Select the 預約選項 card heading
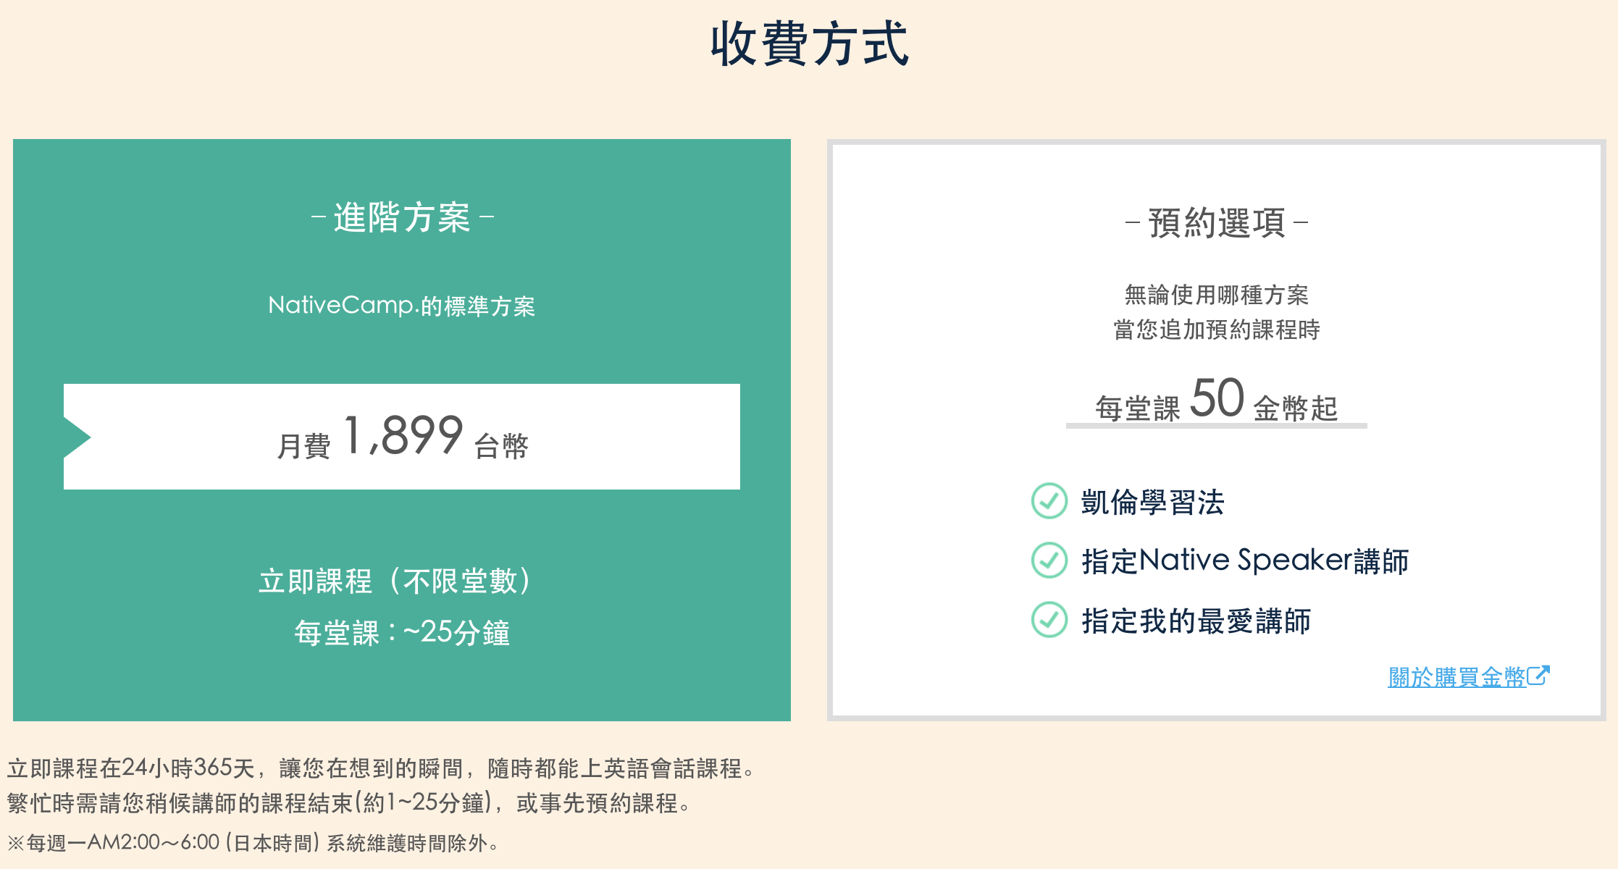1618x869 pixels. click(1217, 223)
